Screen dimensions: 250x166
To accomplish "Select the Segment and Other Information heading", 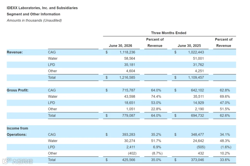I will click(x=33, y=14).
